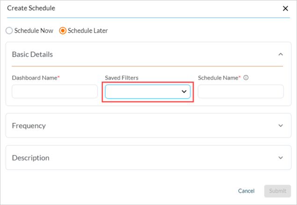Click the Saved Filters label text
The height and width of the screenshot is (205, 297).
pos(121,78)
